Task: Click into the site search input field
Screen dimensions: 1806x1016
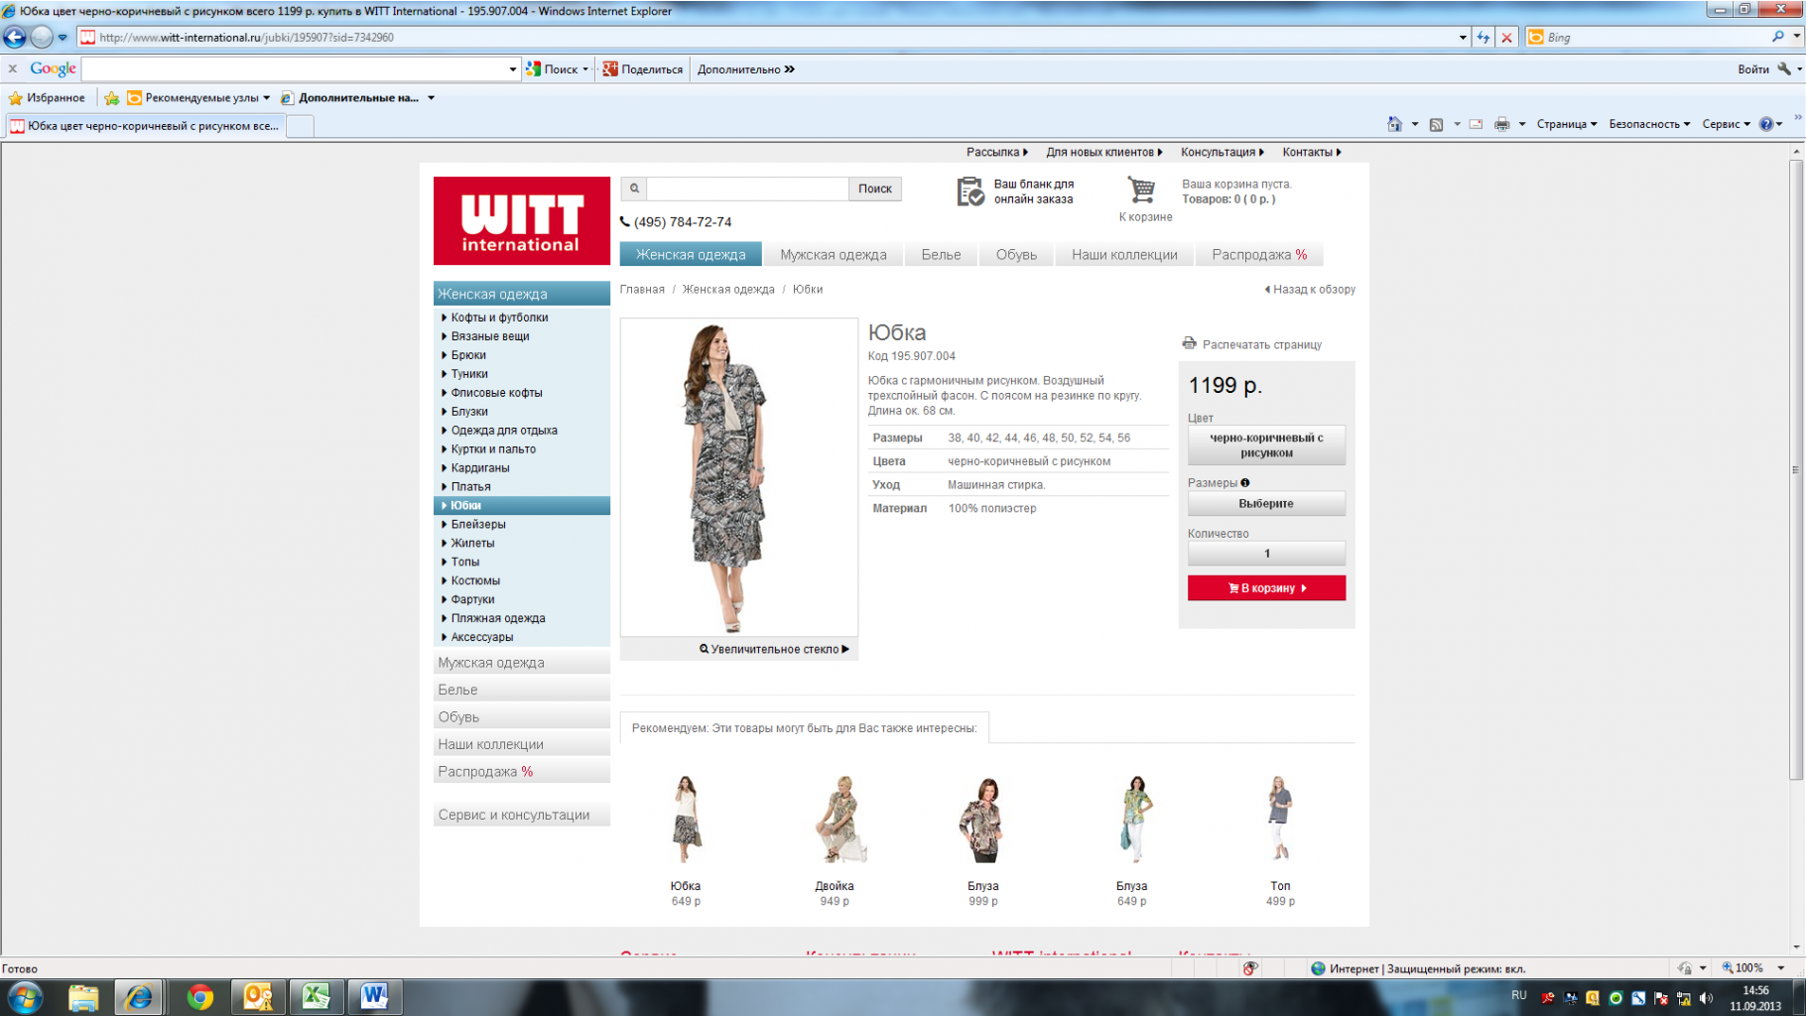Action: [x=747, y=189]
